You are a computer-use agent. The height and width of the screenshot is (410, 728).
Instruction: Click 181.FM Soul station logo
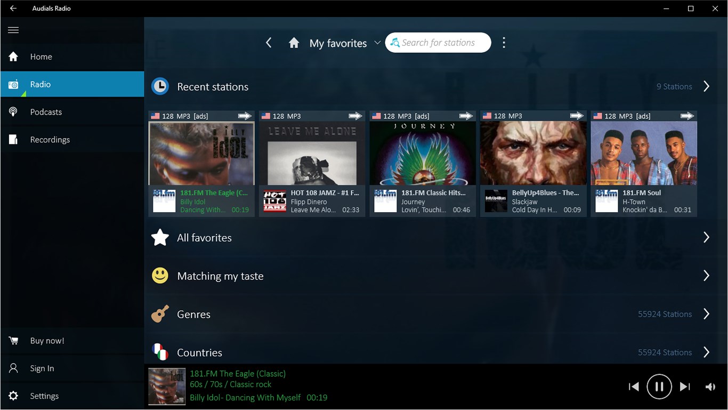tap(606, 201)
